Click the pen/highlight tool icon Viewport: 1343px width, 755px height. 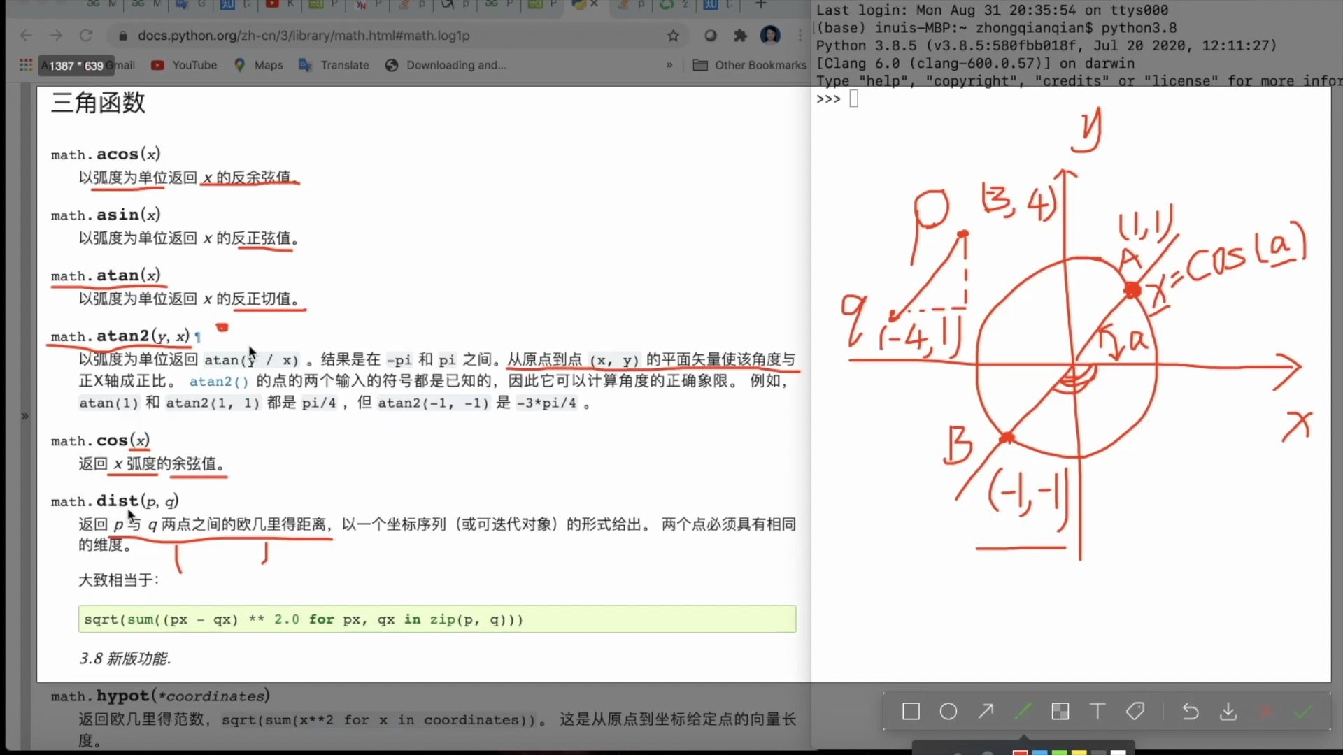(1023, 711)
